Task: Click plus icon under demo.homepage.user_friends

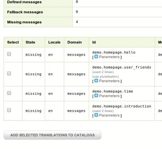Action: (96, 81)
